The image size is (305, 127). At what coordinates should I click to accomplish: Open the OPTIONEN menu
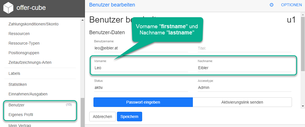[291, 5]
